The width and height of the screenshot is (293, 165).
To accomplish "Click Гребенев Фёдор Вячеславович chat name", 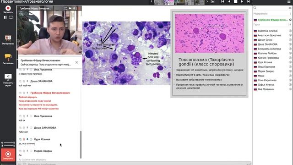I will click(x=50, y=93).
